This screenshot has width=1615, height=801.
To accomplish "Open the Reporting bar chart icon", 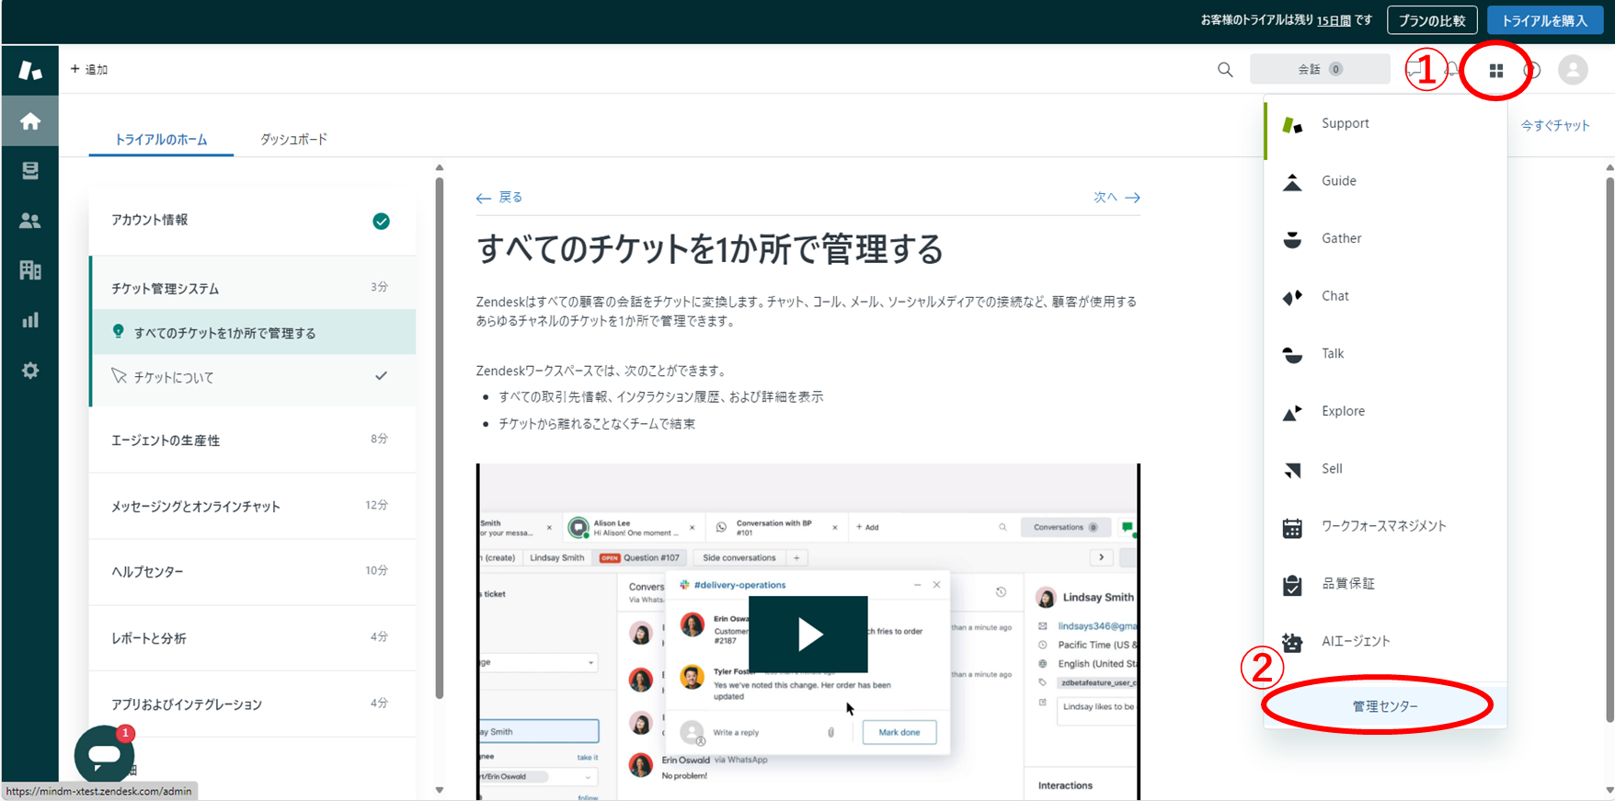I will click(30, 320).
